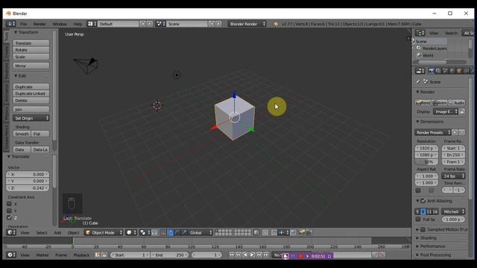Click the outliner editor type icon

[420, 33]
